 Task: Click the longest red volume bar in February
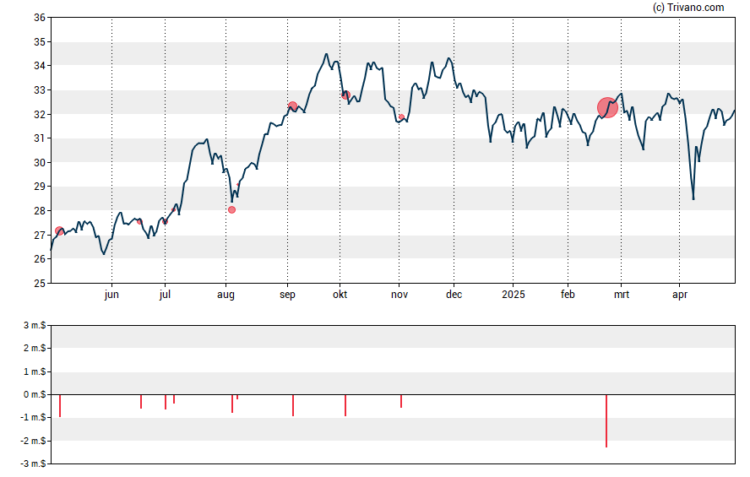coord(606,421)
